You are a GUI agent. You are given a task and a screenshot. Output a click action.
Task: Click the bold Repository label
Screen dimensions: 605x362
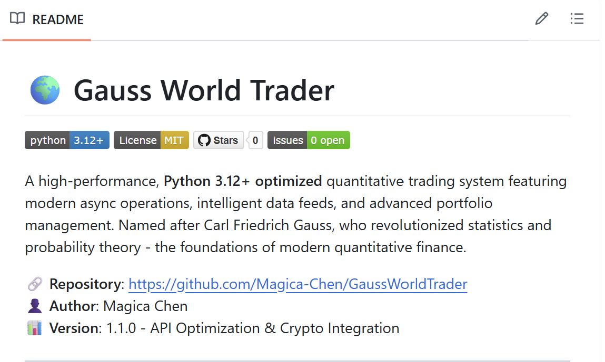85,284
